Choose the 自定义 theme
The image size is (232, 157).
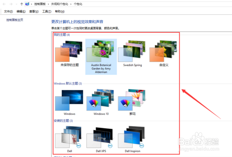(164, 53)
